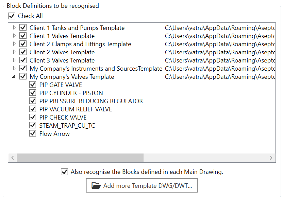Select PIP PRESSURE REDUCING REGULATOR item
282x199 pixels.
91,101
